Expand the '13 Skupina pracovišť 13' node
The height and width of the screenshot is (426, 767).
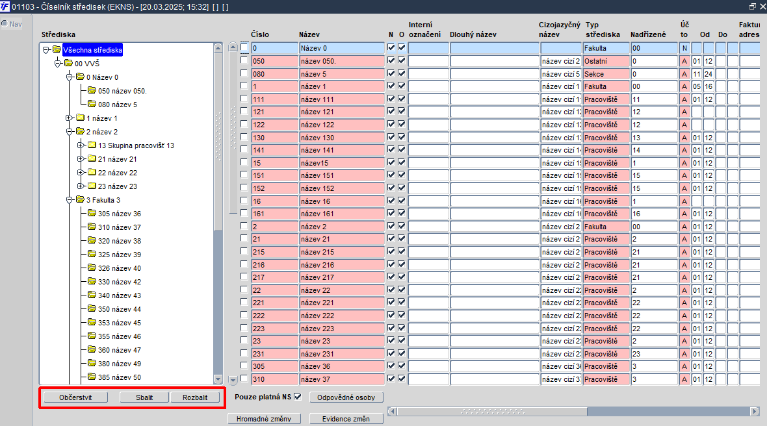[x=81, y=145]
